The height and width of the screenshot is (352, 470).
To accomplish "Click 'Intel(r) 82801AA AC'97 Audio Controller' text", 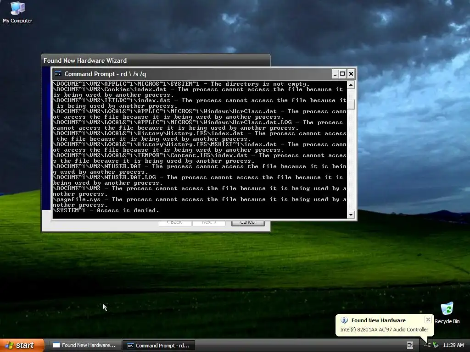I will click(384, 330).
